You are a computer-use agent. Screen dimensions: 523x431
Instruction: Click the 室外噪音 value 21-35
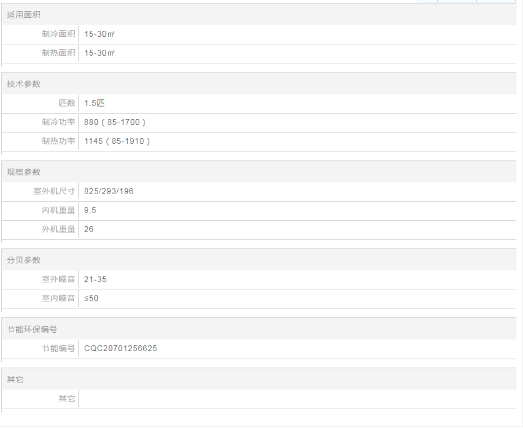[95, 279]
